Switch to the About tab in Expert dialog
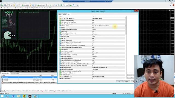 (60, 14)
